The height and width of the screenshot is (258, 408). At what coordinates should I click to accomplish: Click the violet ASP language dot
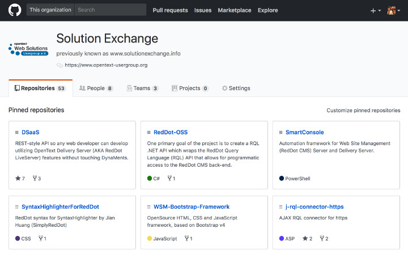tap(282, 238)
